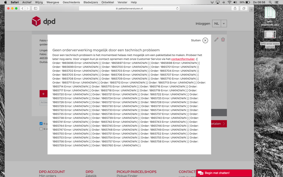Open the Weergave menu
283x177 pixels.
click(53, 2)
